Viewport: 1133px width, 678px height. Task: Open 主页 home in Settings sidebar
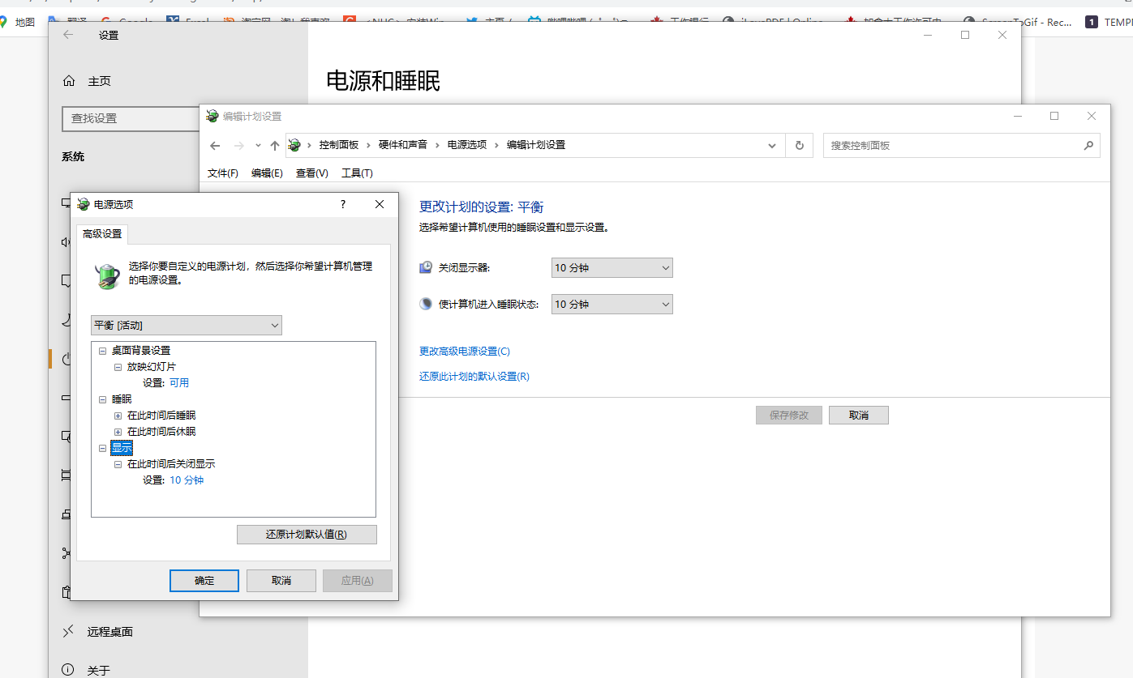point(98,81)
